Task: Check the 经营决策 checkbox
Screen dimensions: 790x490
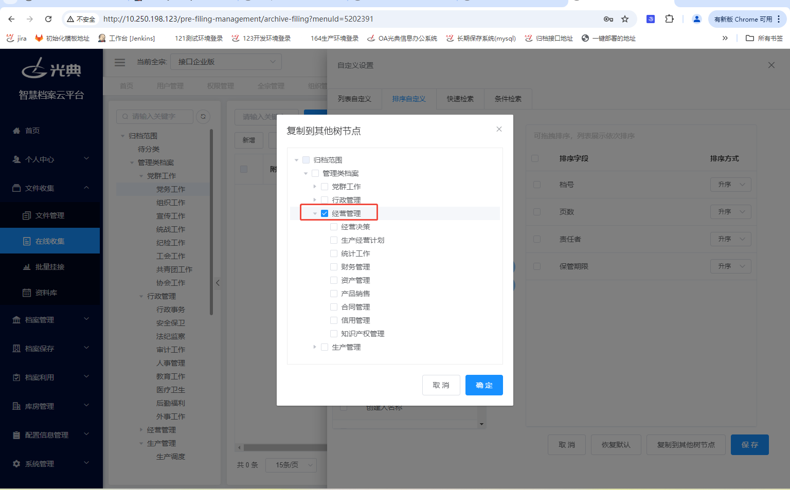Action: 334,227
